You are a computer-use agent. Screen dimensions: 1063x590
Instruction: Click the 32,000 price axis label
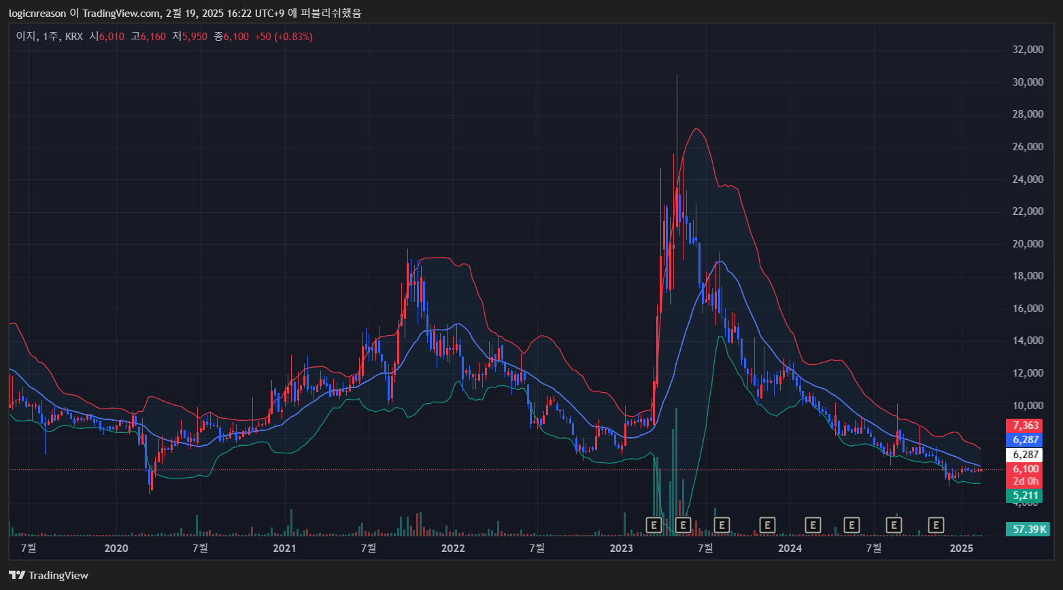click(1028, 50)
